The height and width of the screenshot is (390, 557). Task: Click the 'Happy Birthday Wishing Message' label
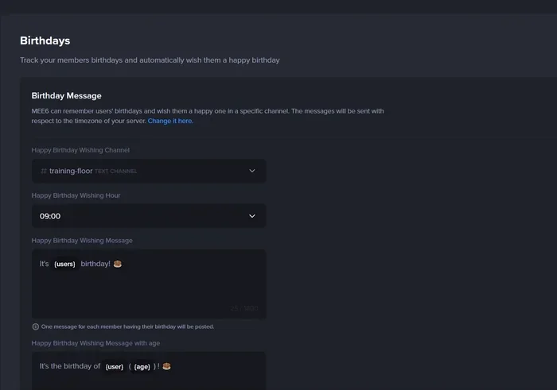coord(82,241)
